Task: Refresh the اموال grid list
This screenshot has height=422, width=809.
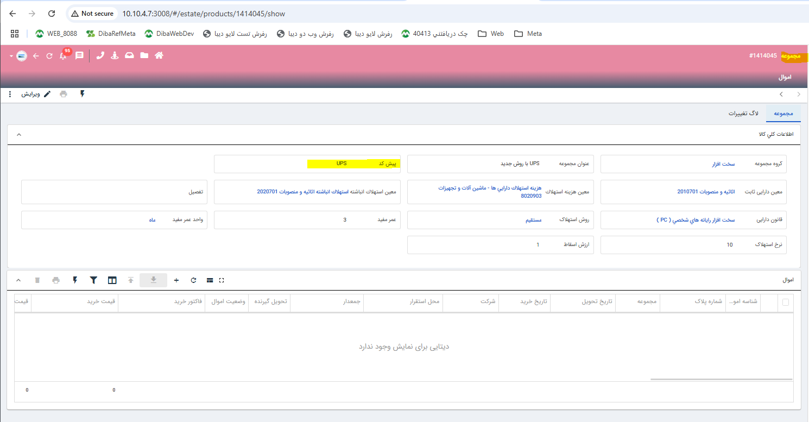Action: pyautogui.click(x=193, y=280)
